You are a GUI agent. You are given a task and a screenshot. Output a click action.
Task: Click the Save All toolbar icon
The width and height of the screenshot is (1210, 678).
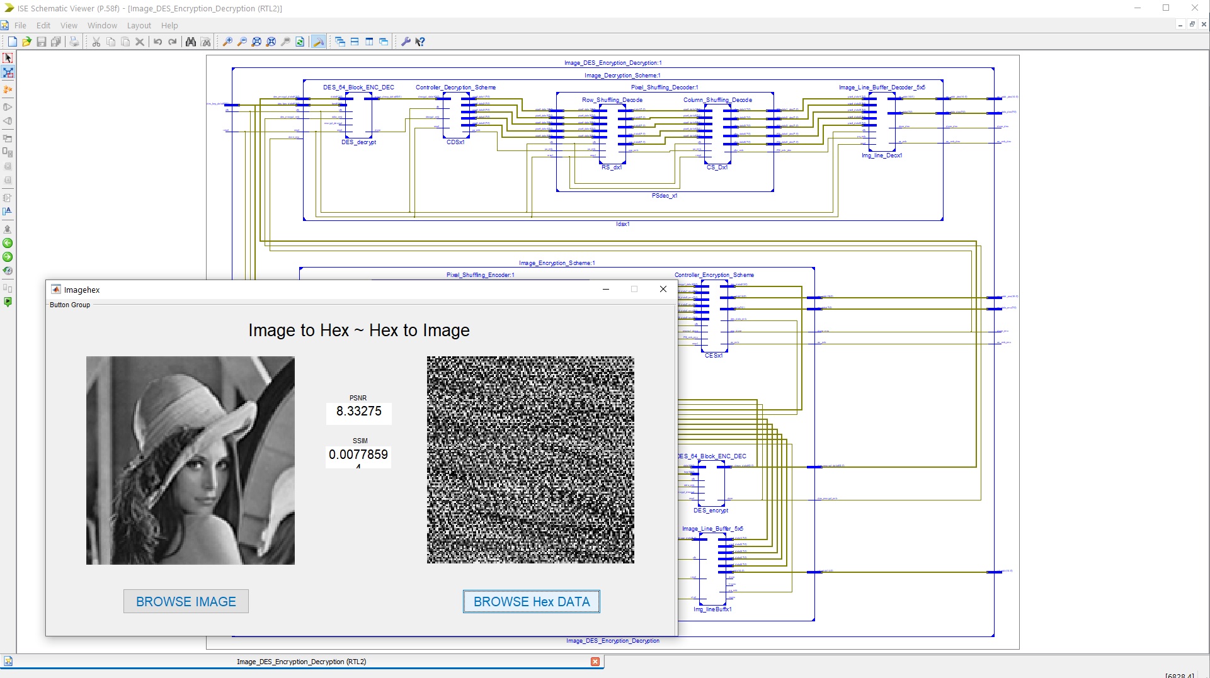(x=55, y=42)
